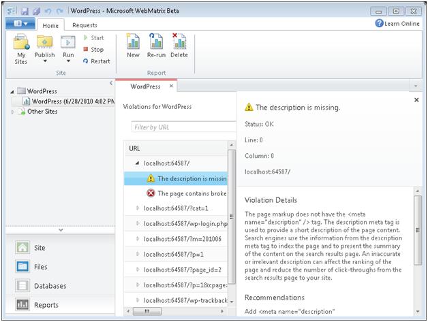
Task: Collapse the WordPress tree node
Action: pyautogui.click(x=12, y=92)
